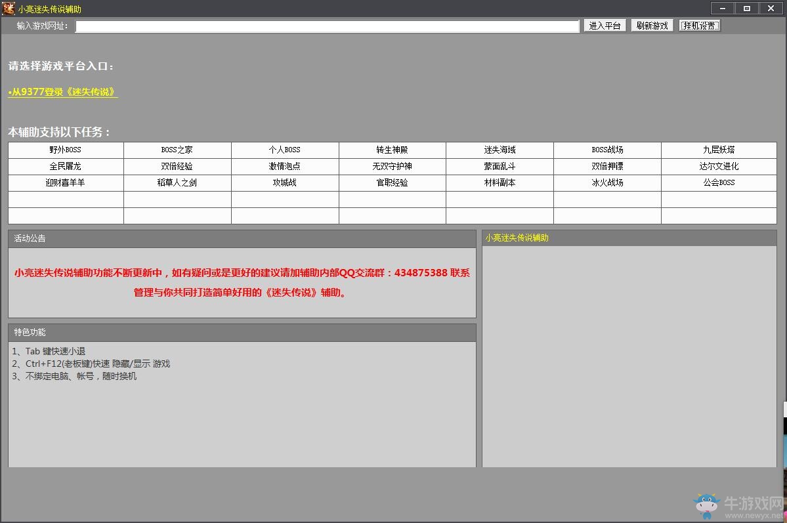This screenshot has width=787, height=523.
Task: Open the 挂机设置 button
Action: (700, 26)
